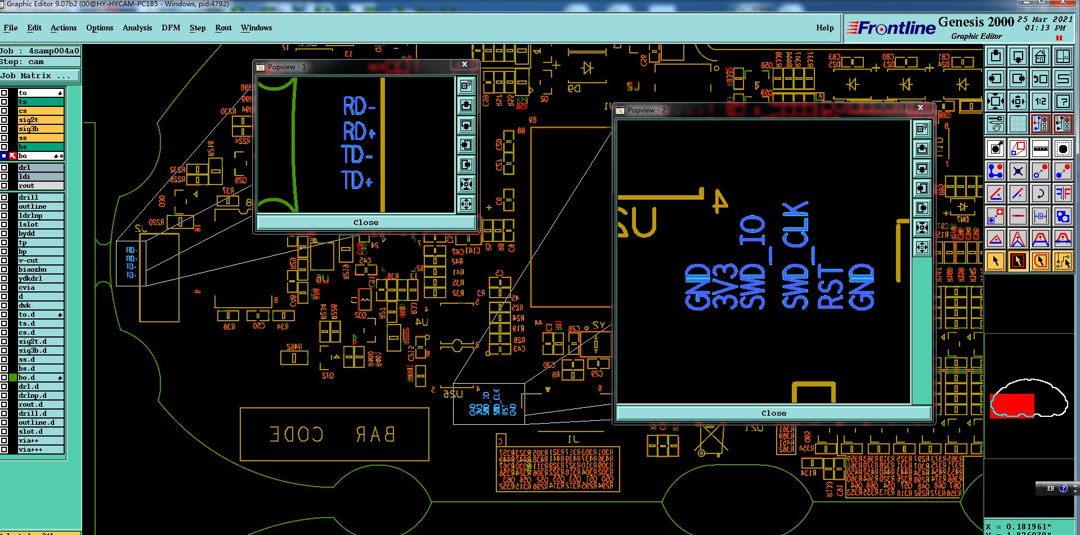Click Close button in Popview 1
The height and width of the screenshot is (535, 1080).
click(x=366, y=222)
